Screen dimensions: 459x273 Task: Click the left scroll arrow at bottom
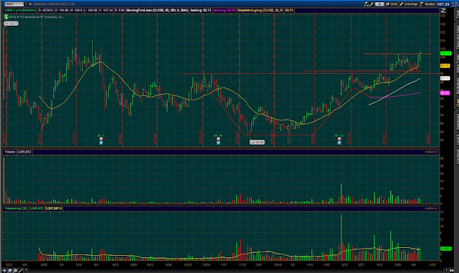coord(26,270)
